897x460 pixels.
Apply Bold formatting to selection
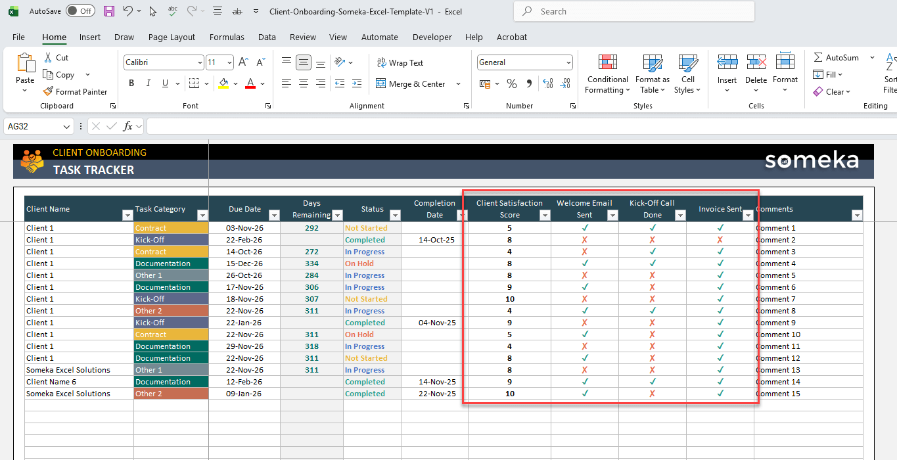click(x=131, y=83)
